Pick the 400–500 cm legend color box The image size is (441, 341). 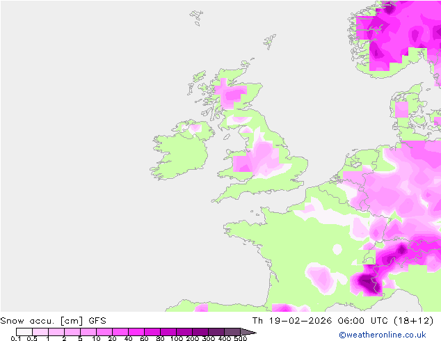(232, 332)
